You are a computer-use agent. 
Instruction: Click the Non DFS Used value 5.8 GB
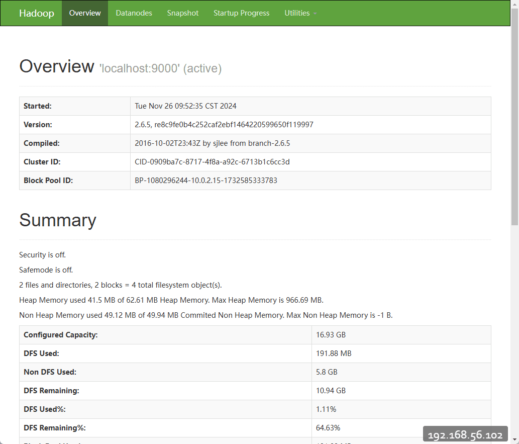[x=327, y=372]
